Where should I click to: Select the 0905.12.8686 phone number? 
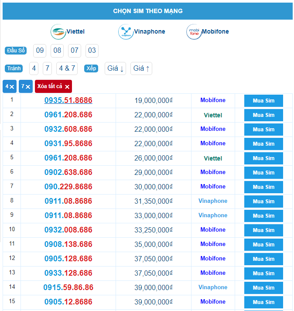(68, 302)
